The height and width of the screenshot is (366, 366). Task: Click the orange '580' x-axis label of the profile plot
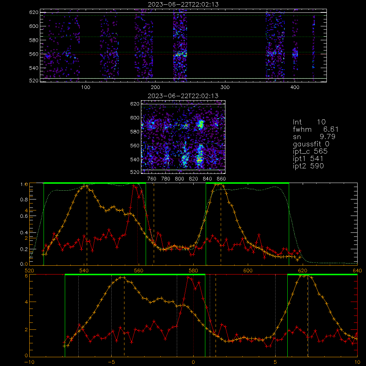click(x=193, y=270)
